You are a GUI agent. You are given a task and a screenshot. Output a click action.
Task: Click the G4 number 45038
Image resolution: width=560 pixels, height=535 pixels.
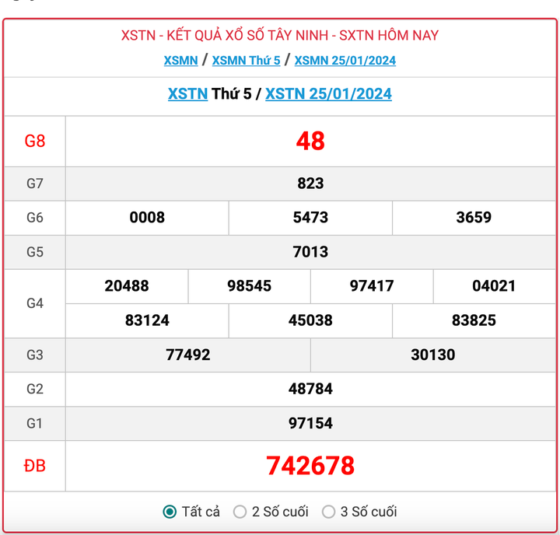point(310,320)
